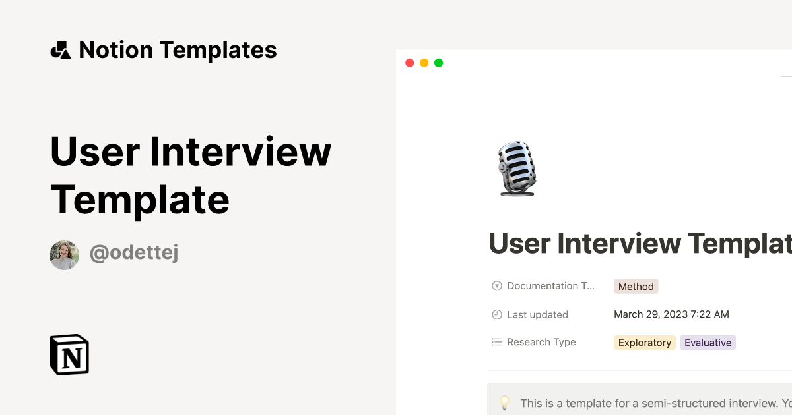Open the Notion Templates heading link
Viewport: 792px width, 415px height.
tap(178, 50)
